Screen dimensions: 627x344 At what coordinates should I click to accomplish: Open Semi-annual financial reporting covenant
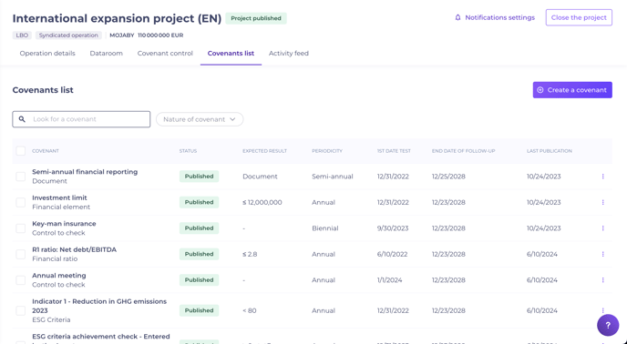tap(85, 172)
